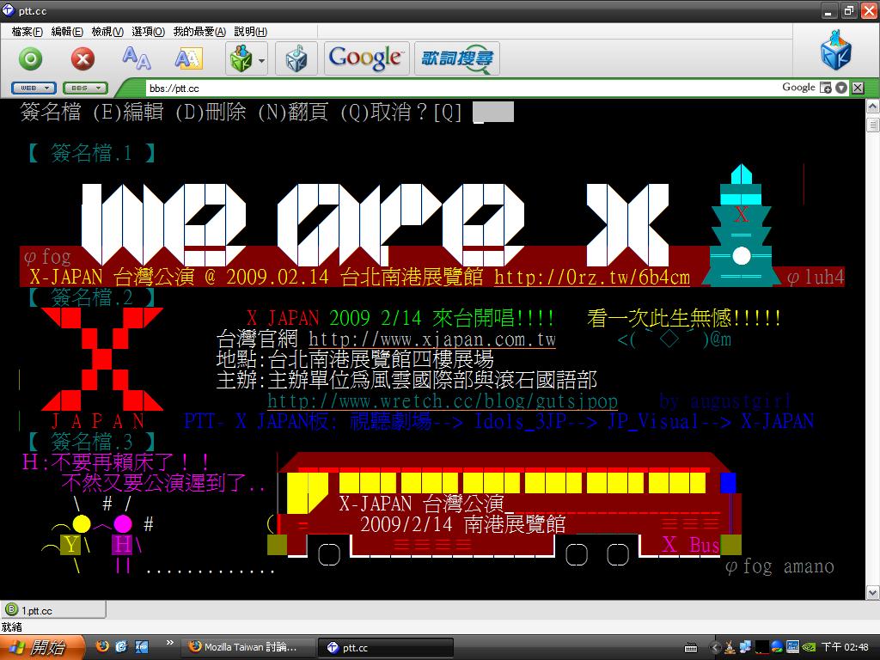Open 編輯(E) menu
880x660 pixels.
[x=67, y=32]
